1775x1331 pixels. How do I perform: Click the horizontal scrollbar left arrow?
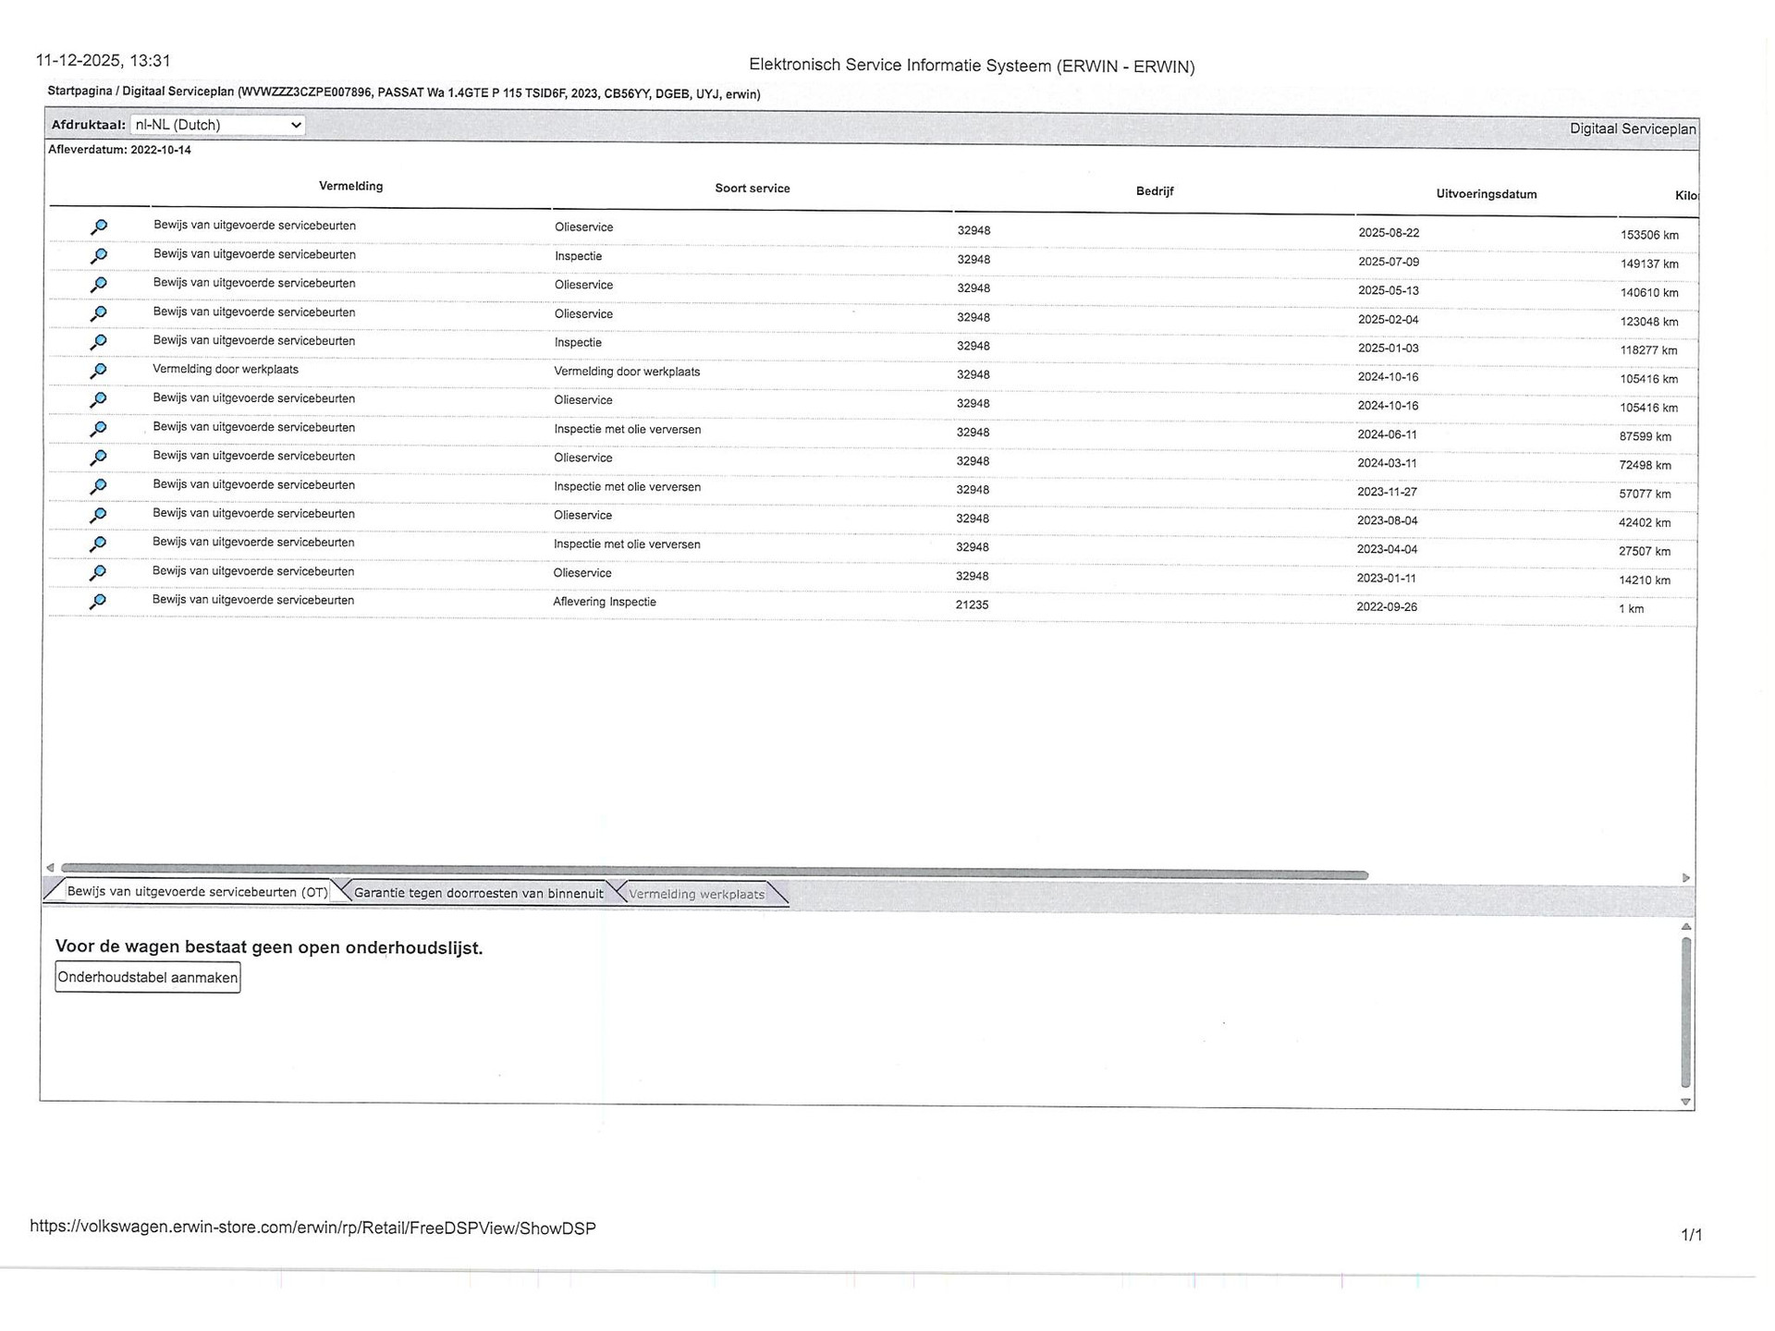(50, 868)
